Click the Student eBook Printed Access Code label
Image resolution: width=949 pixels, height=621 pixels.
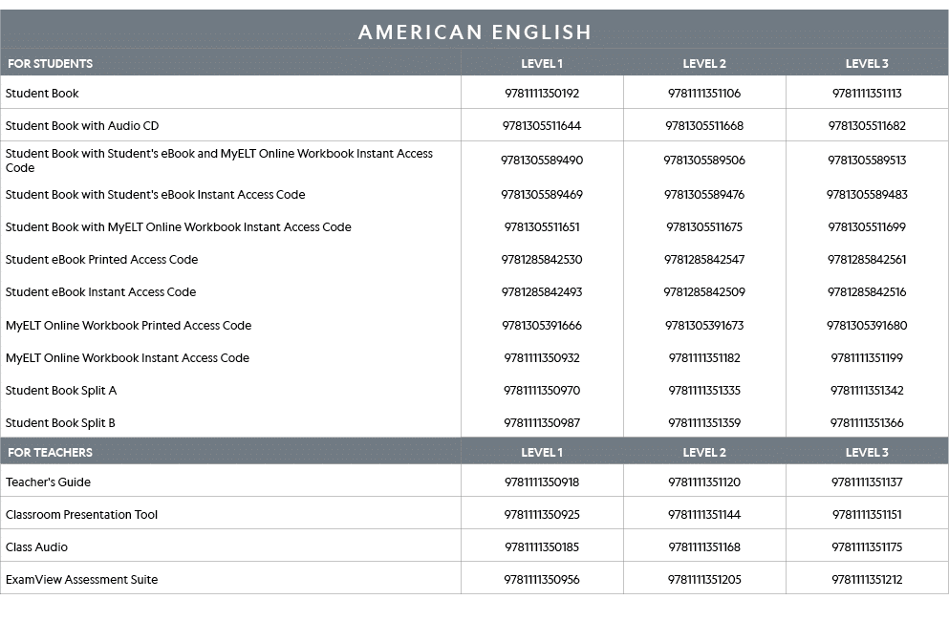pos(102,260)
